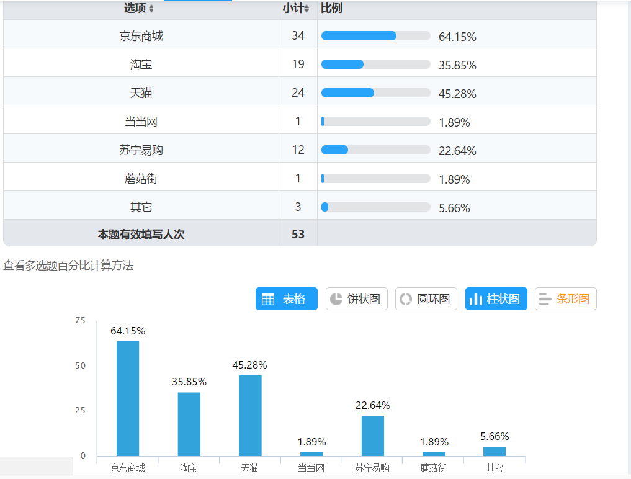This screenshot has height=479, width=631.
Task: Click the ring icon on 圆环图 button
Action: 406,299
